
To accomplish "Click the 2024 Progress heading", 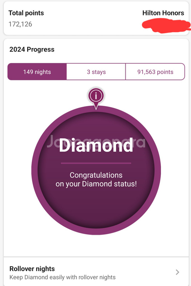I will tap(32, 49).
